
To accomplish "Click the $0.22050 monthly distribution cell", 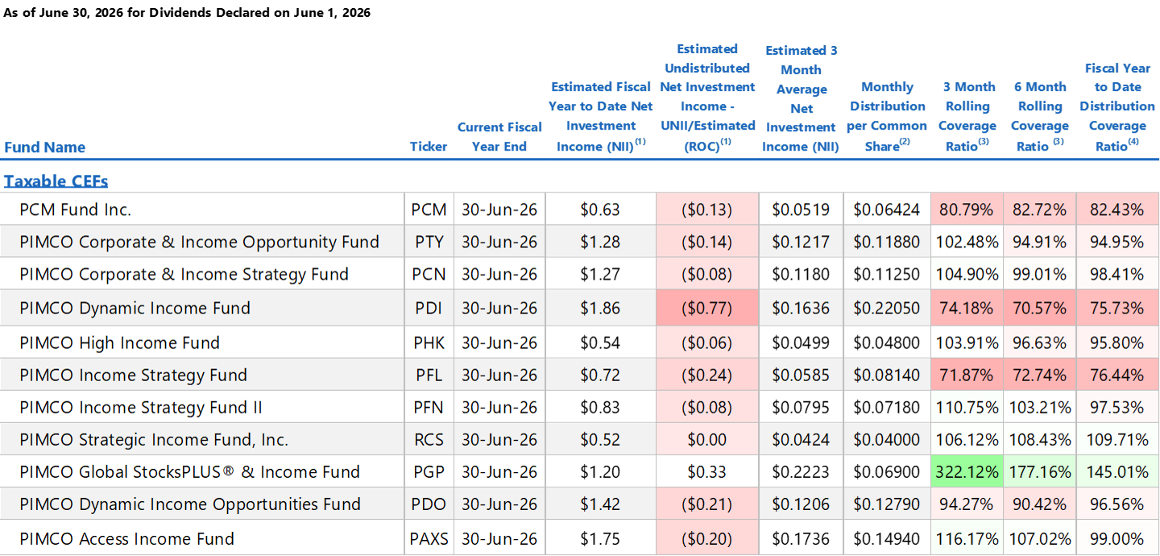I will 887,308.
